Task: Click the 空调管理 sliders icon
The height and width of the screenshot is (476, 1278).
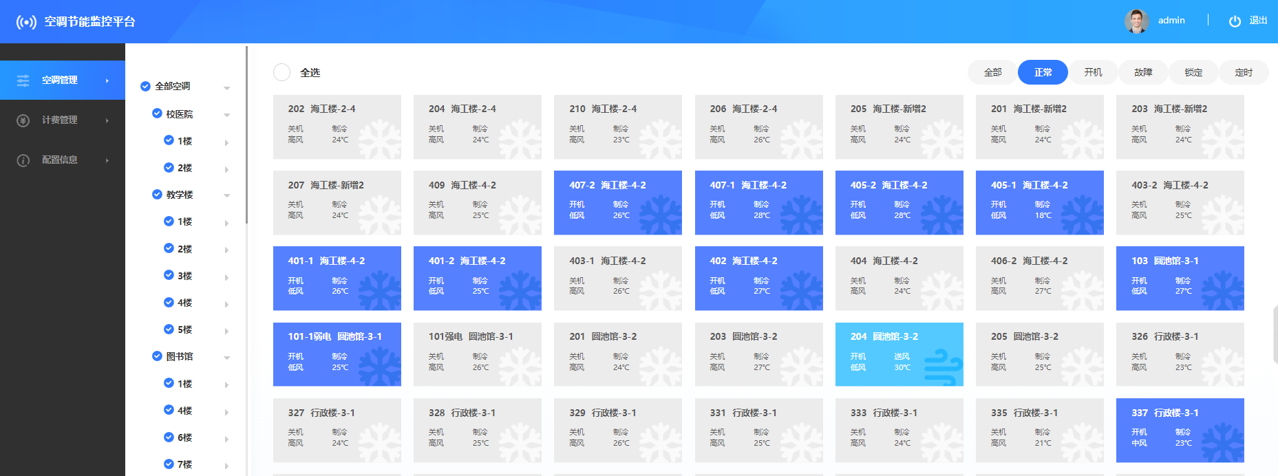Action: [23, 80]
